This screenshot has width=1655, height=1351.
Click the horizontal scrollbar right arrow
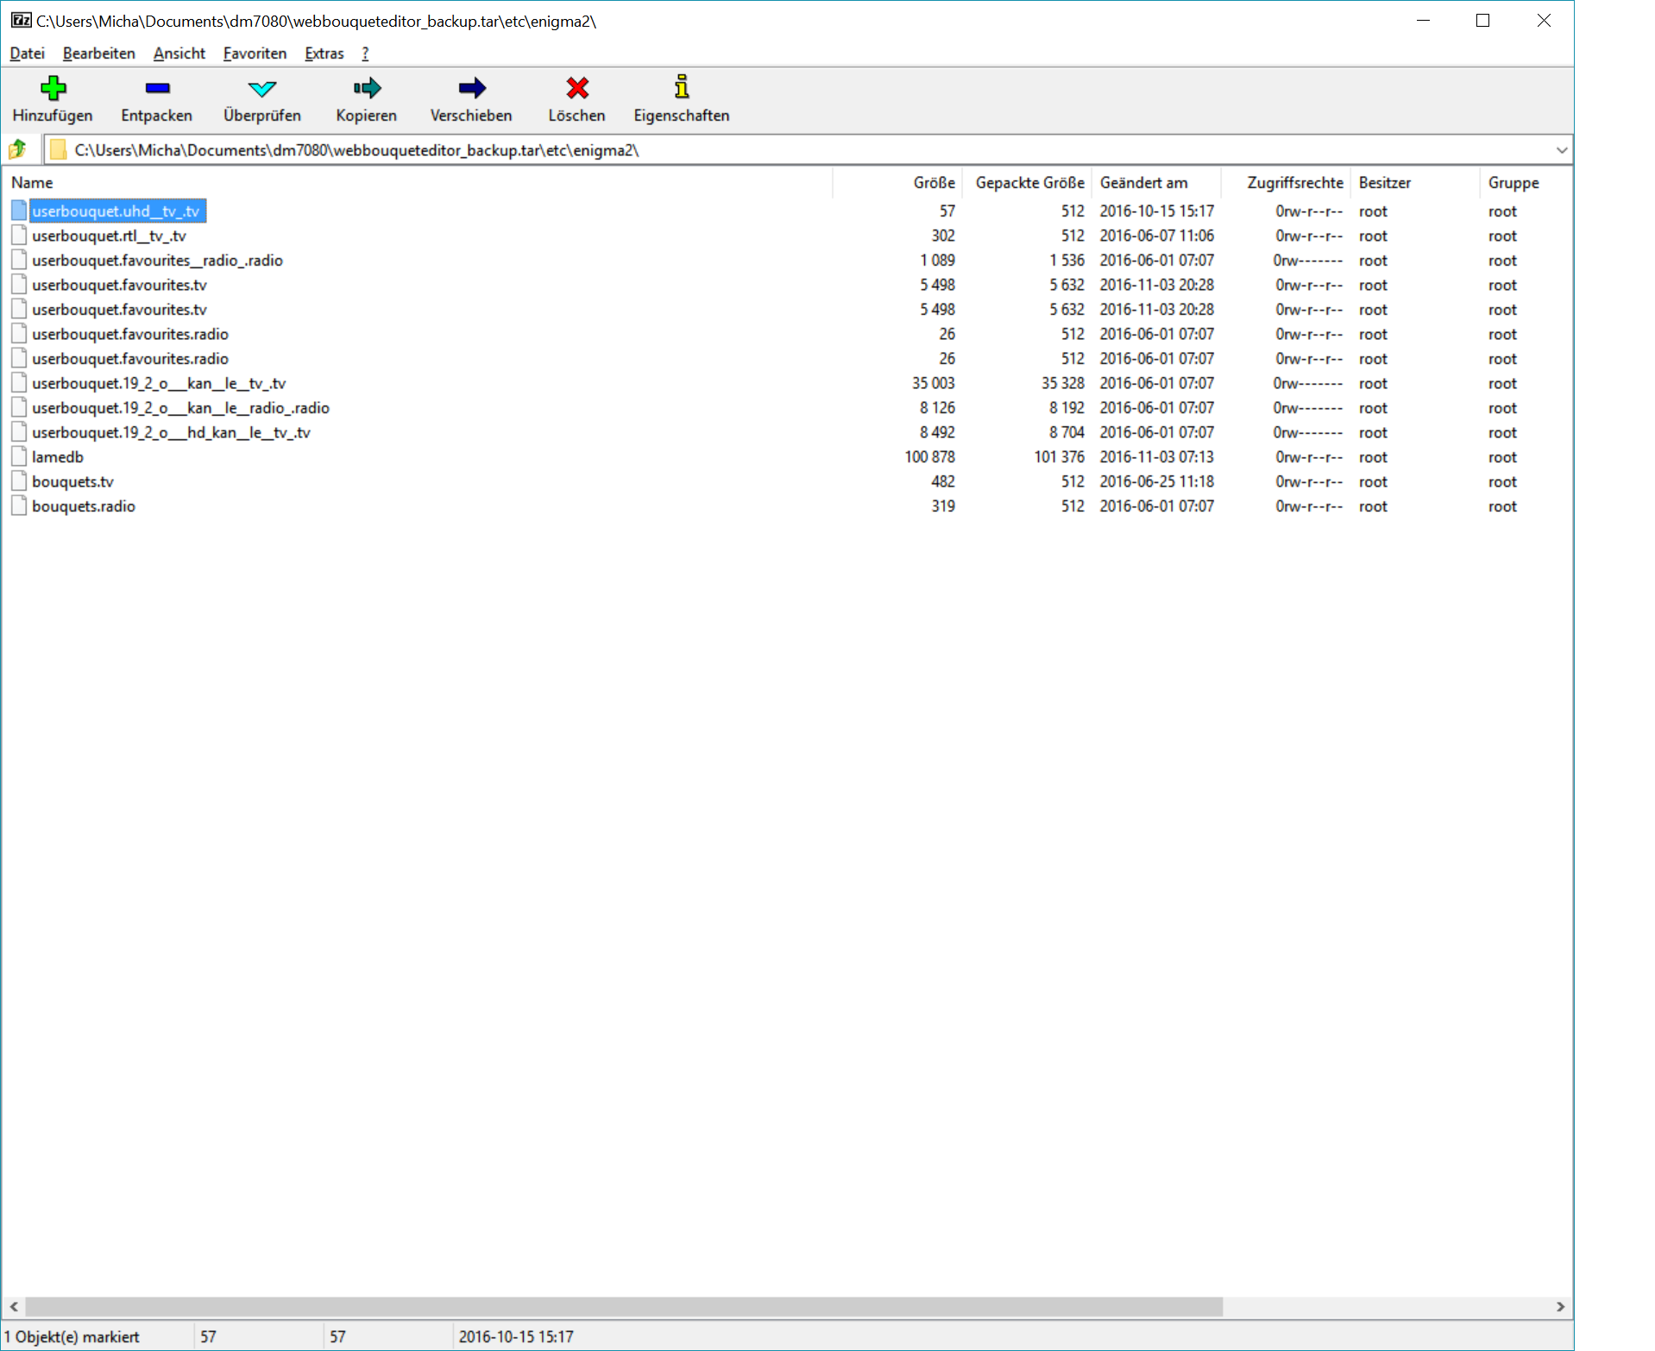1560,1307
